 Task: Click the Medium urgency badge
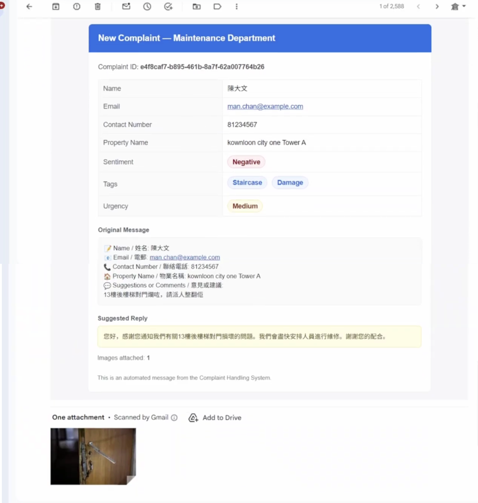click(x=245, y=206)
